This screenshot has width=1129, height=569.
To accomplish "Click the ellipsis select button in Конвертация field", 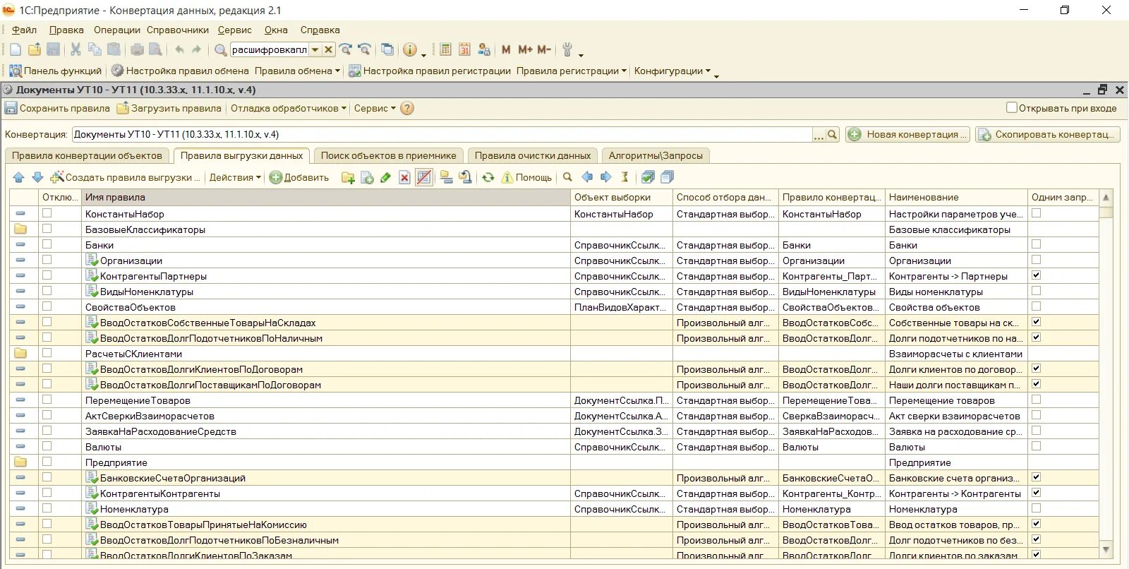I will [x=819, y=134].
